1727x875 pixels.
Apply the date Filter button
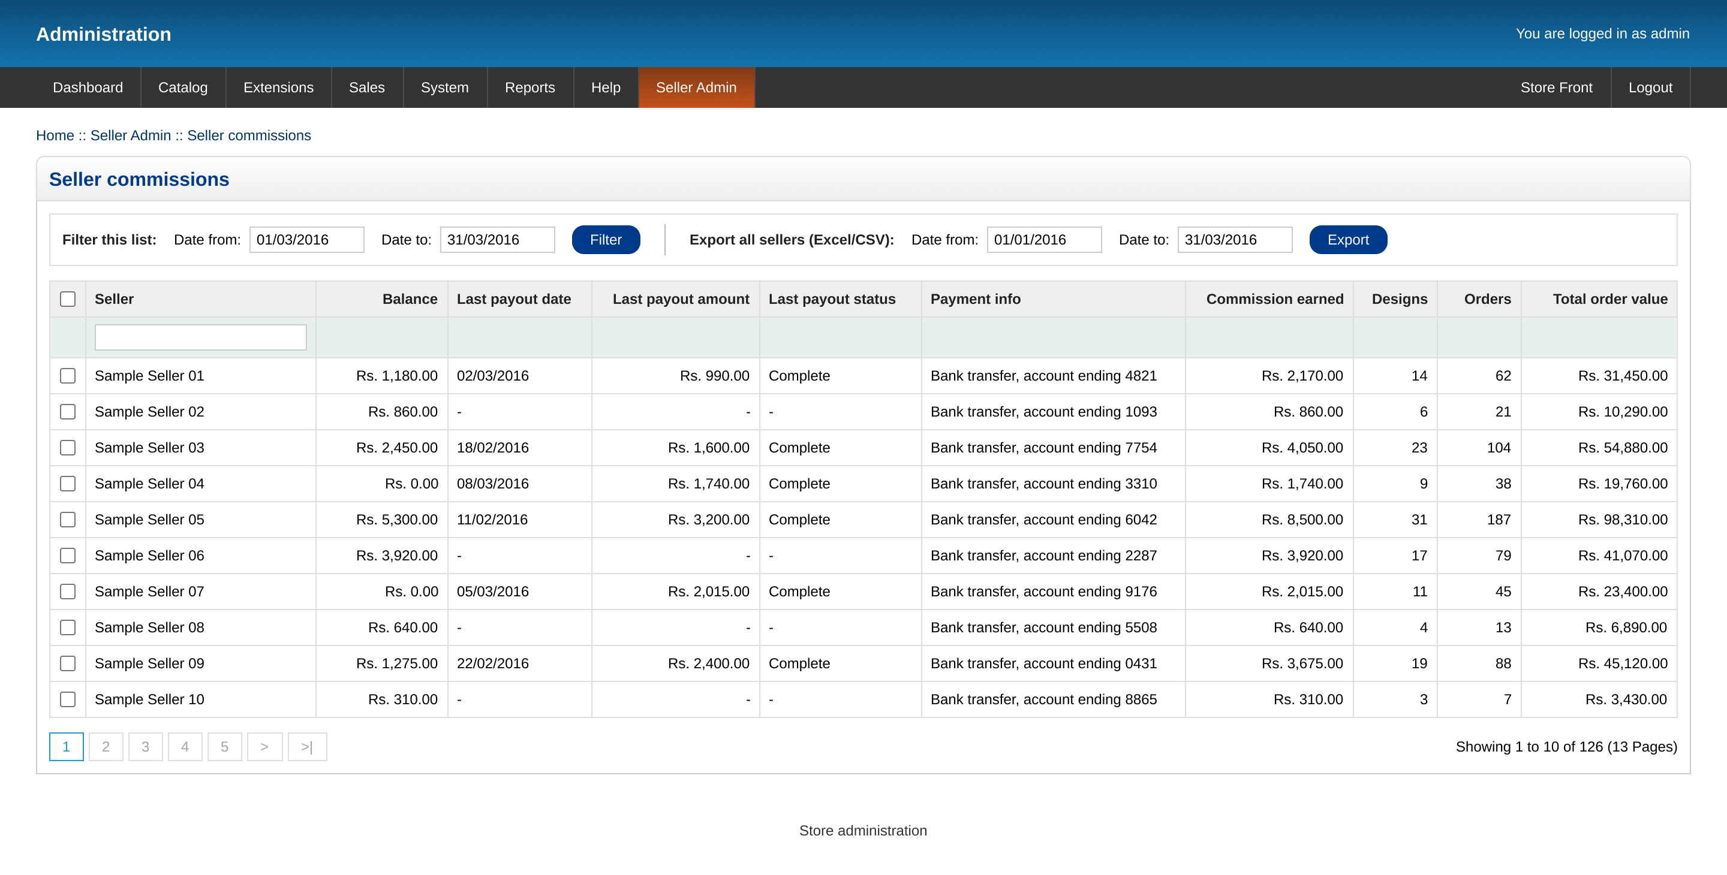pyautogui.click(x=606, y=240)
